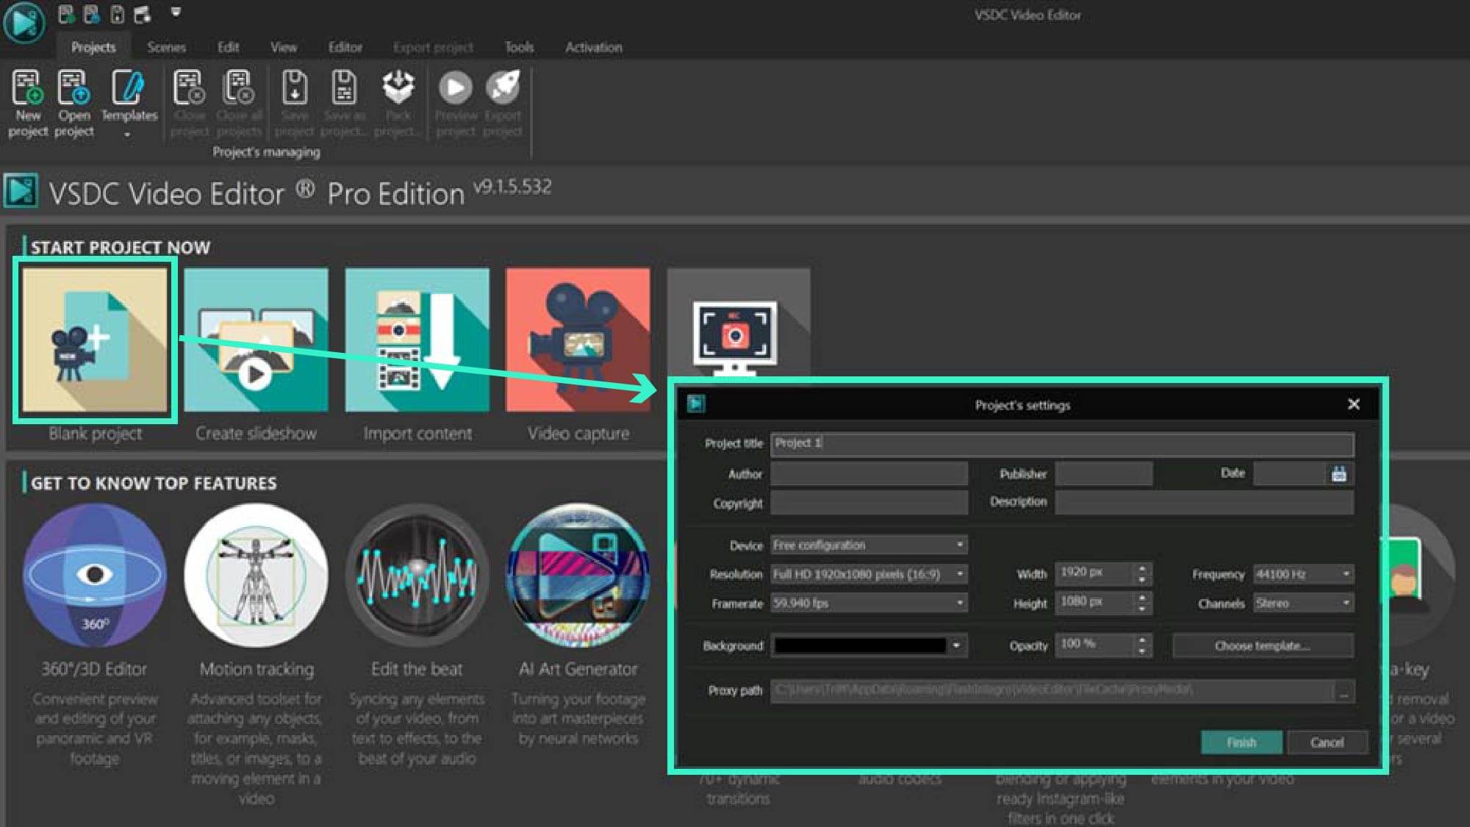Open the Editor ribbon tab
This screenshot has height=827, width=1470.
[x=345, y=47]
